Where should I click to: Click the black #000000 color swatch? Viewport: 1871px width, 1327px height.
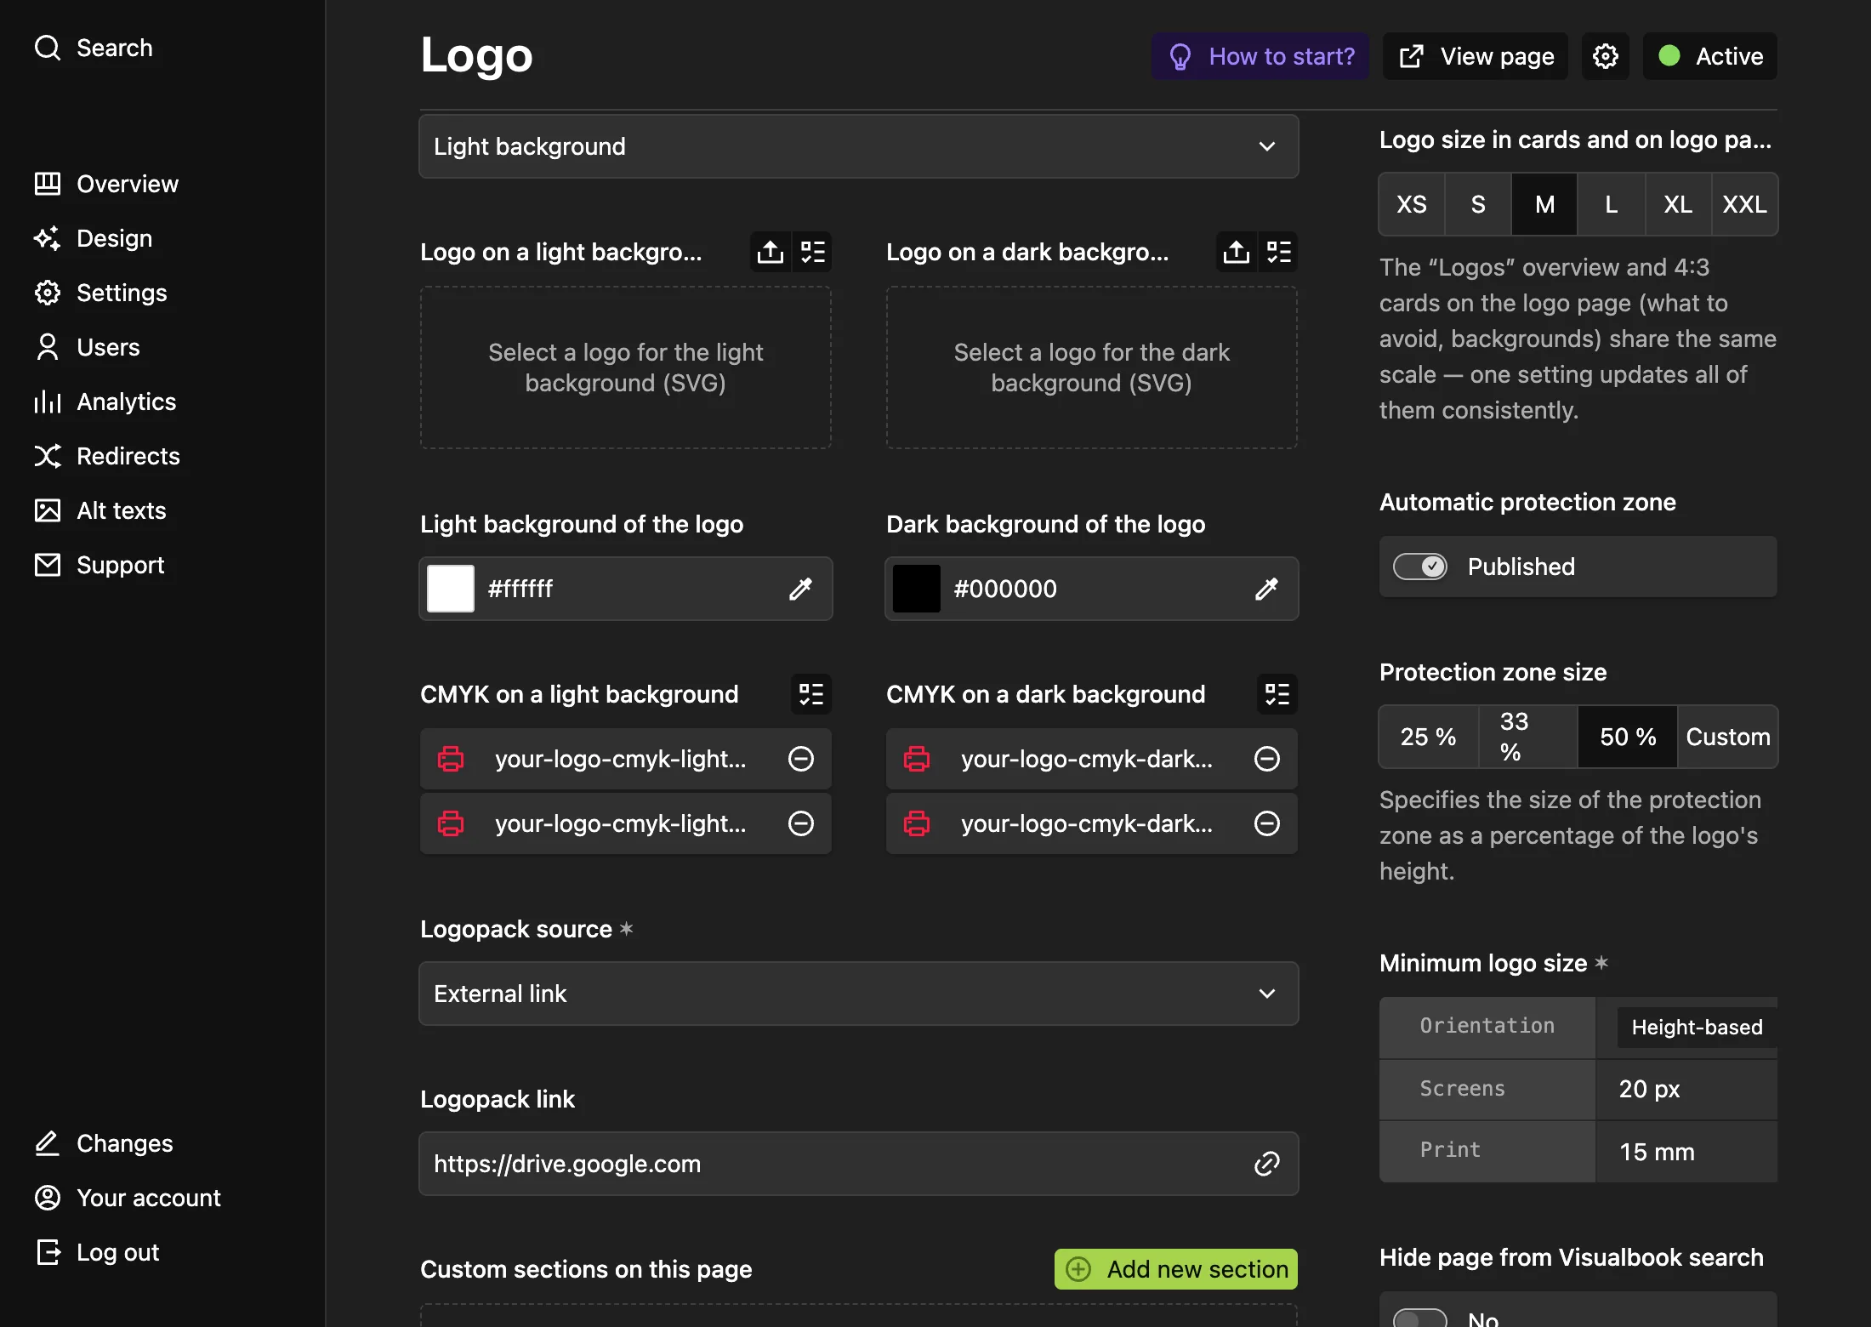917,589
